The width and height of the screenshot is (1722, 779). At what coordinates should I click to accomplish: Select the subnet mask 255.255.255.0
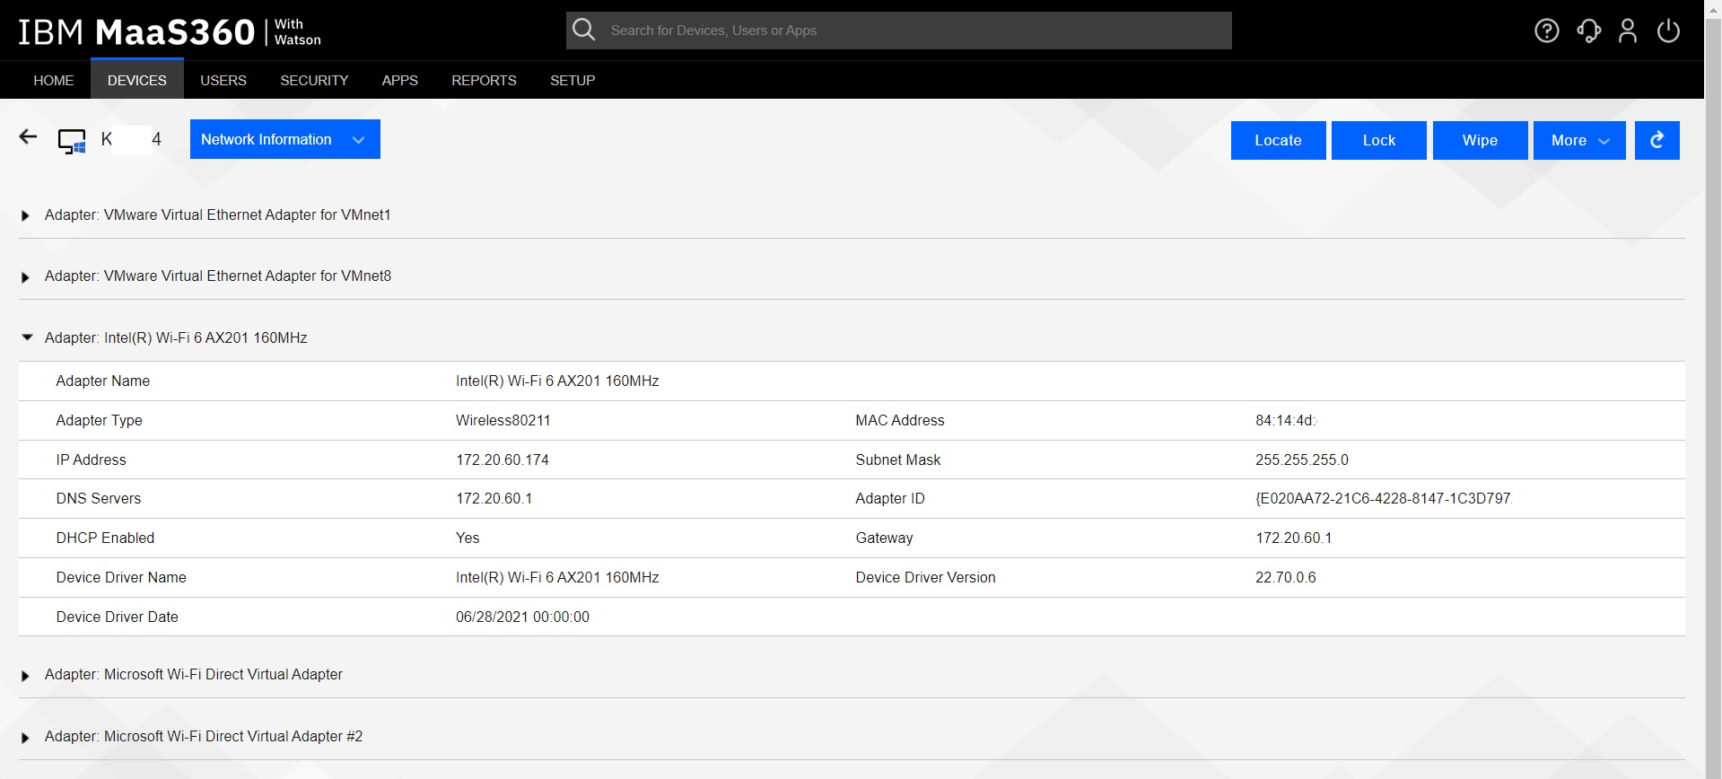click(1302, 460)
